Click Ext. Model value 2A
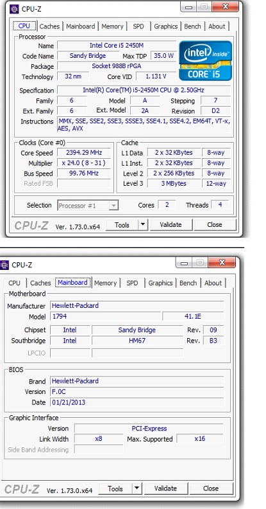The height and width of the screenshot is (509, 266). click(x=145, y=111)
